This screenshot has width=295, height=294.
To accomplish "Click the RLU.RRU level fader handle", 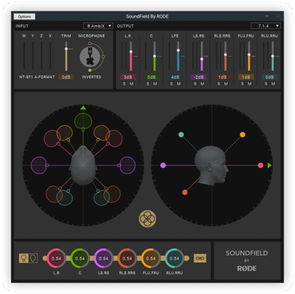I will [x=273, y=56].
